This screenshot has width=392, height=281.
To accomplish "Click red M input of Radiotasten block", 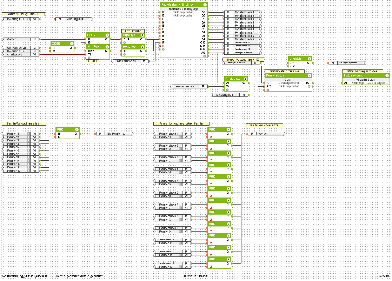I will point(163,46).
